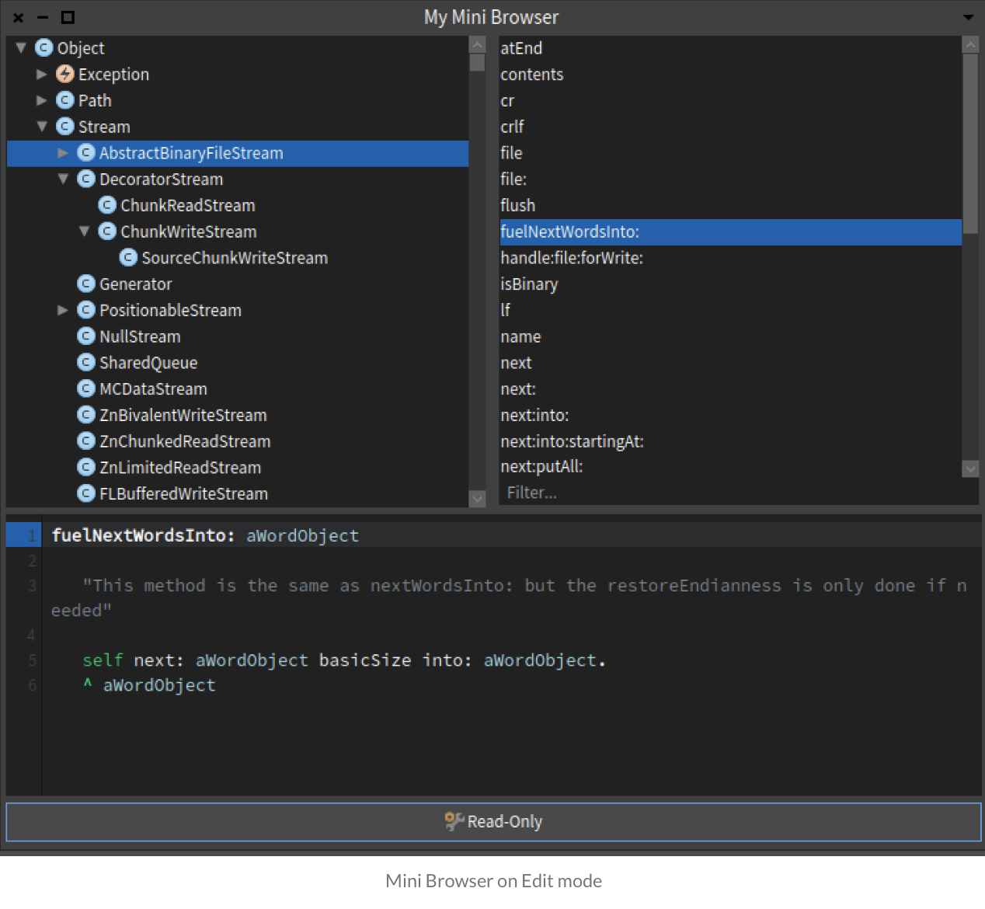Select the contents method
This screenshot has height=909, width=985.
pos(730,75)
